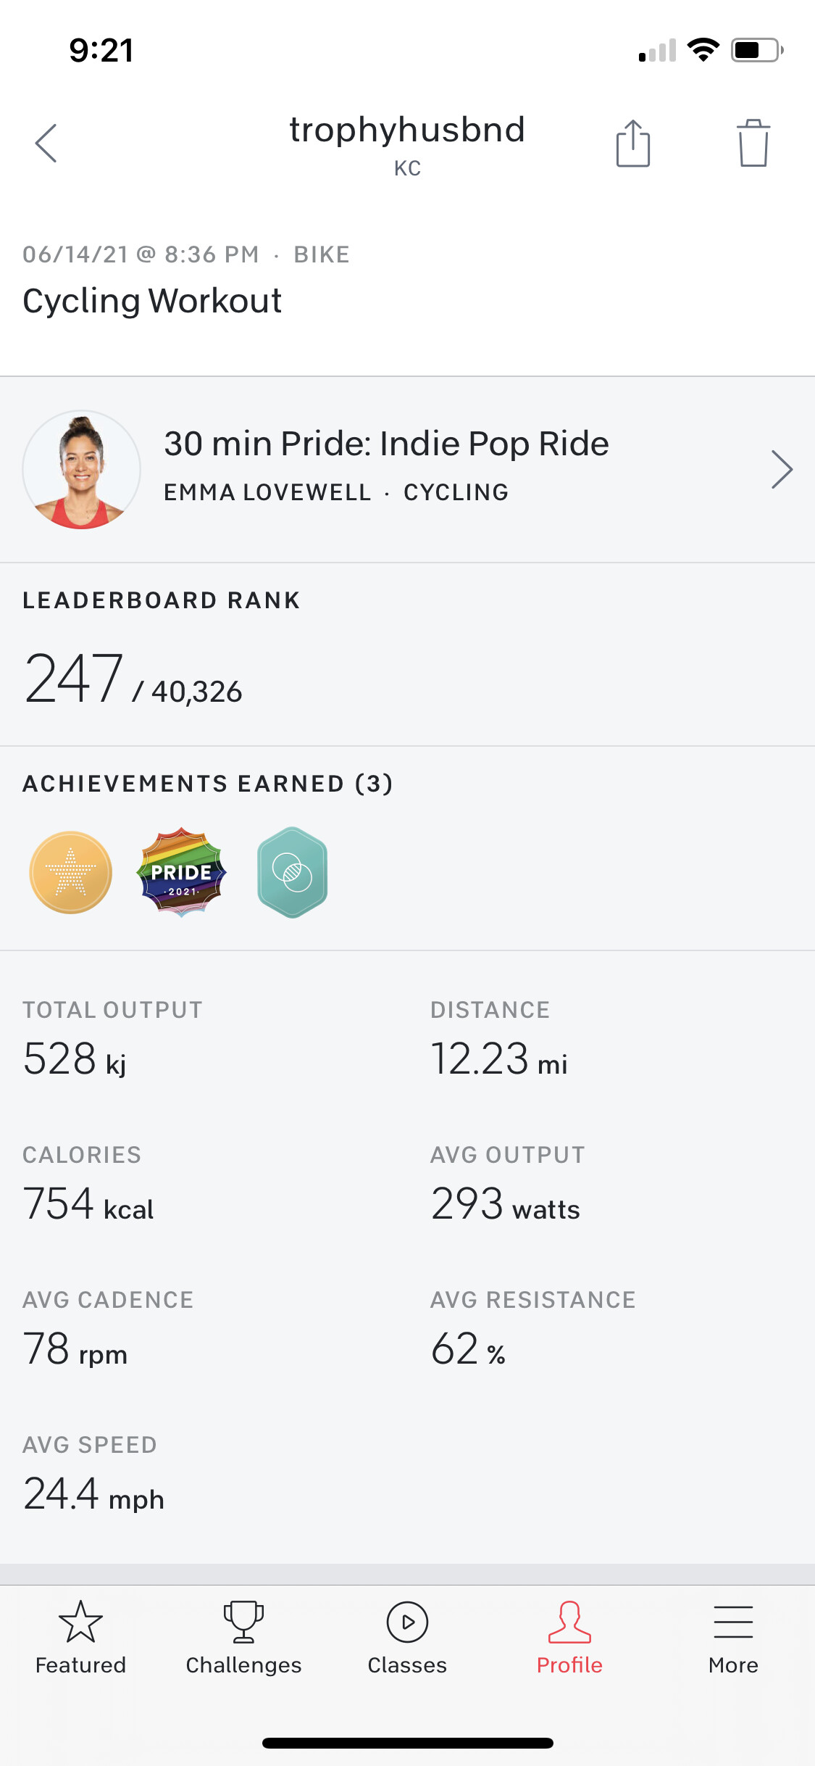The image size is (815, 1766).
Task: Tap the gold star achievement badge
Action: (x=71, y=872)
